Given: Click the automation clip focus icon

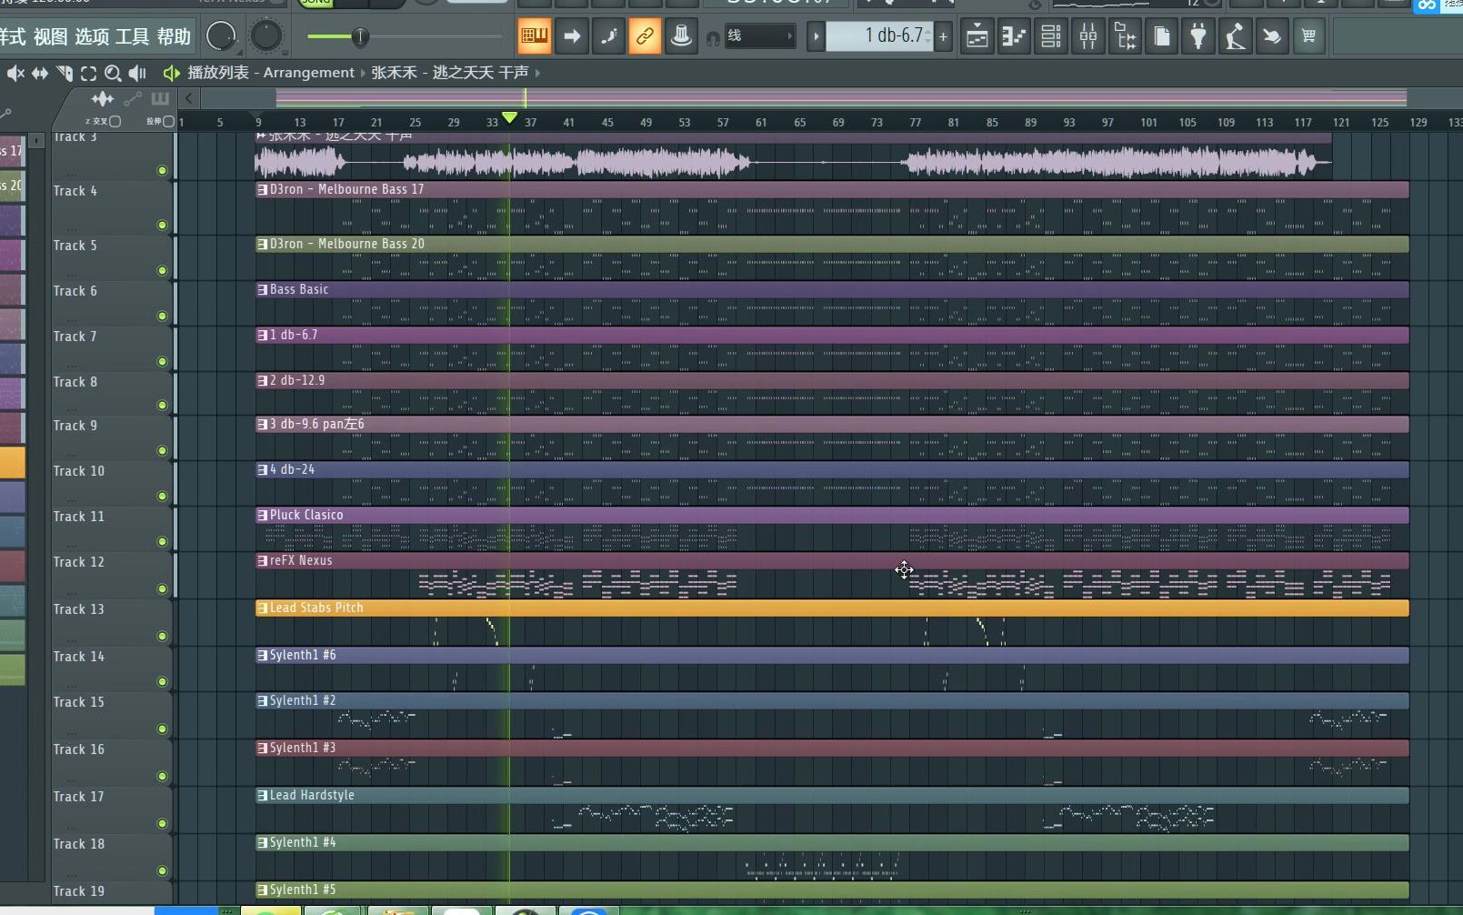Looking at the screenshot, I should (x=133, y=99).
